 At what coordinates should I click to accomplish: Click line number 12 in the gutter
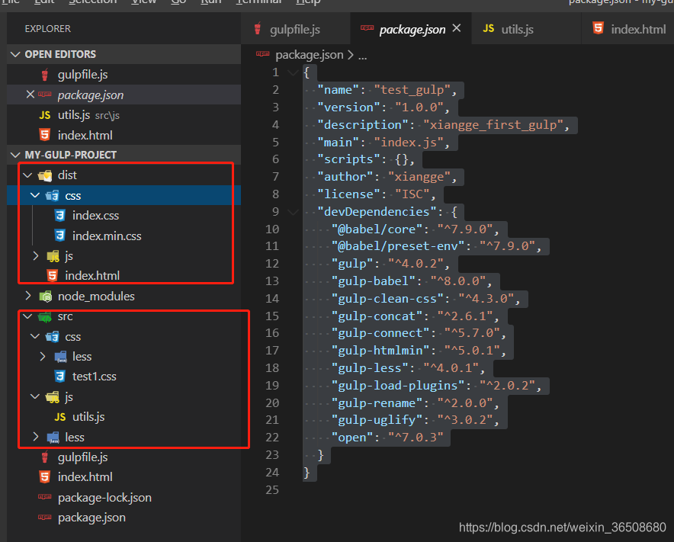pyautogui.click(x=272, y=264)
